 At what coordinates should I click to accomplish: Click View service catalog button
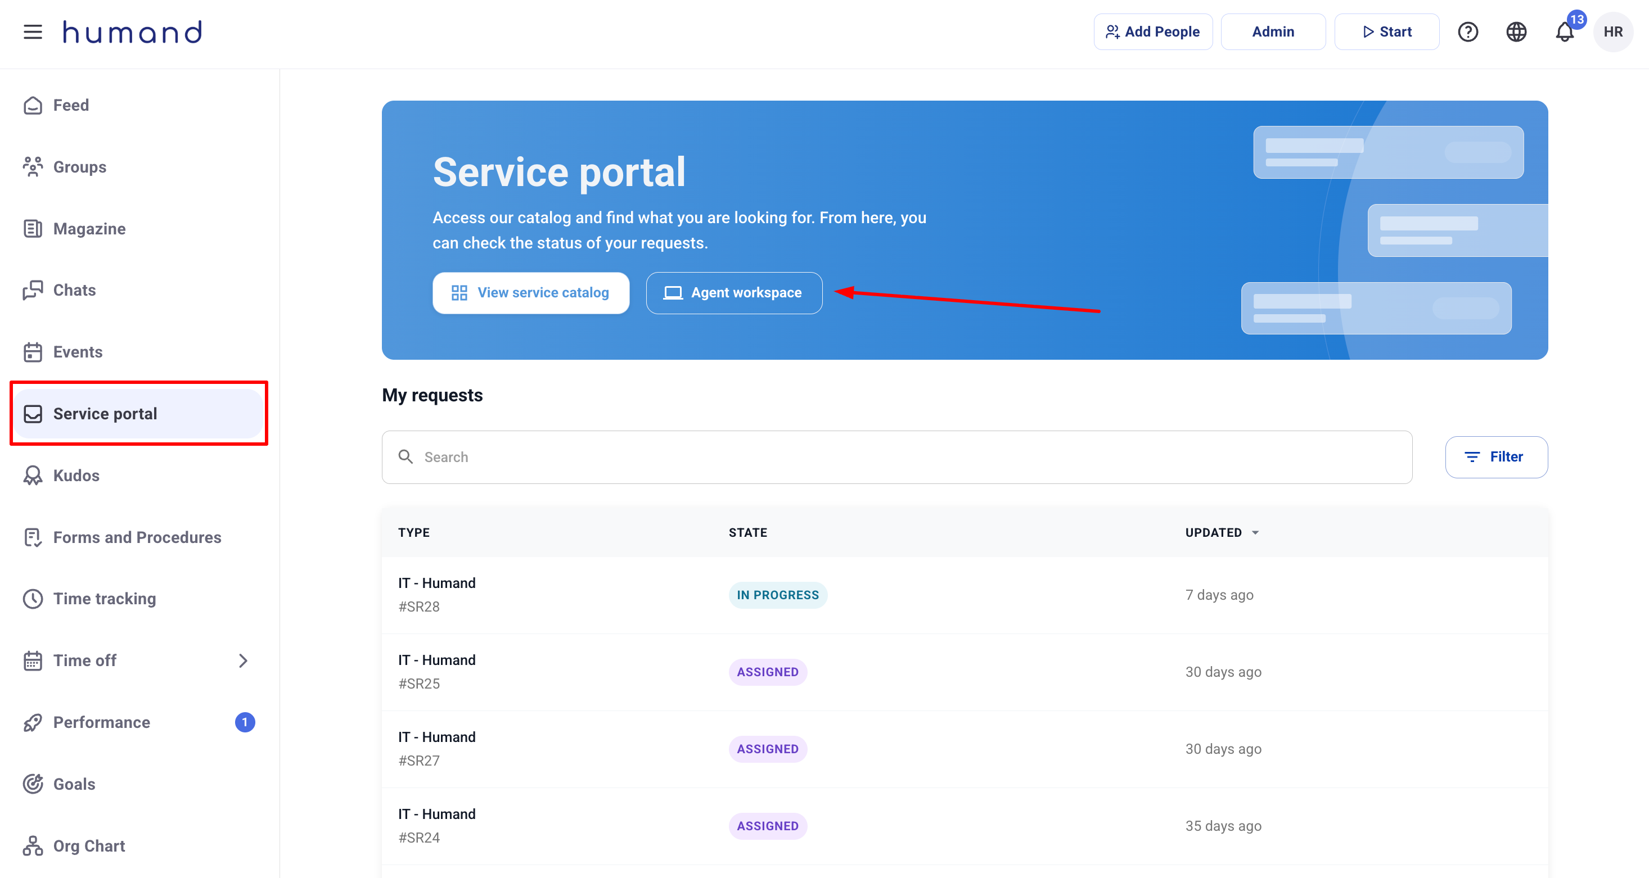[x=531, y=293]
